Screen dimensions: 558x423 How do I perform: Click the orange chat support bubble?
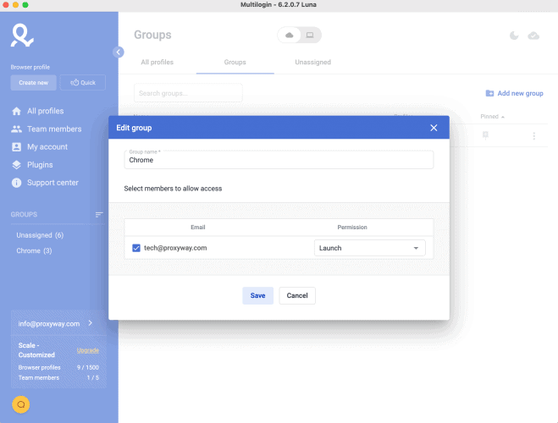pyautogui.click(x=22, y=404)
